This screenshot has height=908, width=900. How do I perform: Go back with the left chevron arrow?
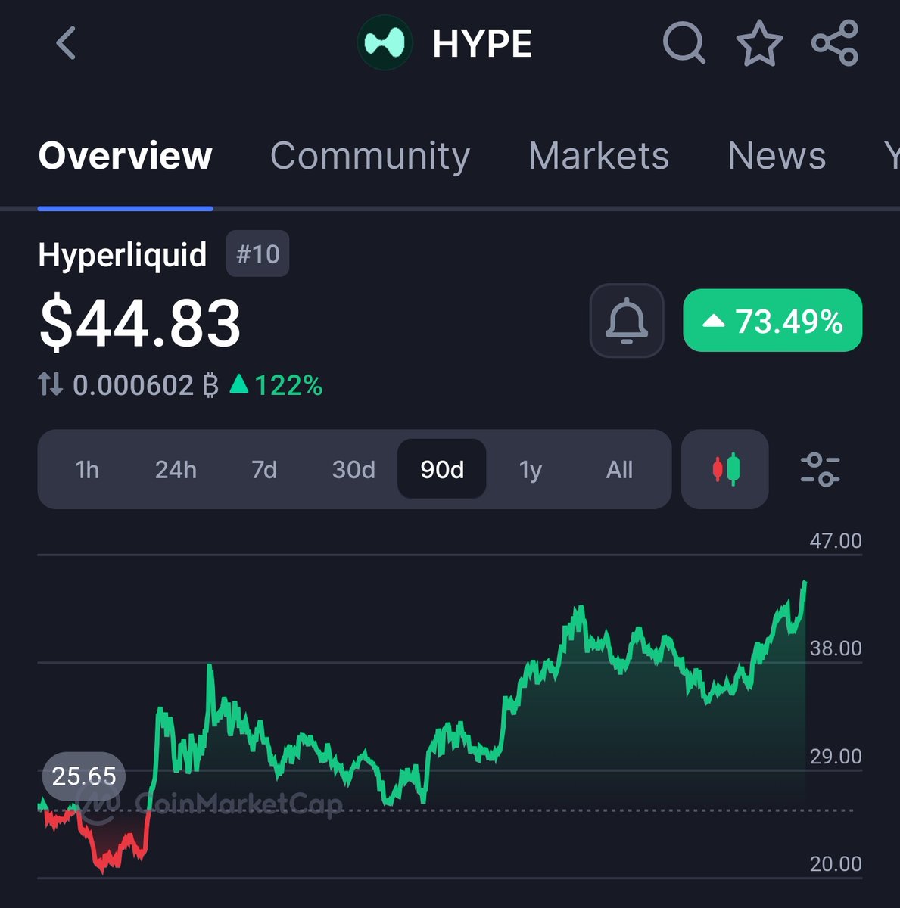[67, 43]
